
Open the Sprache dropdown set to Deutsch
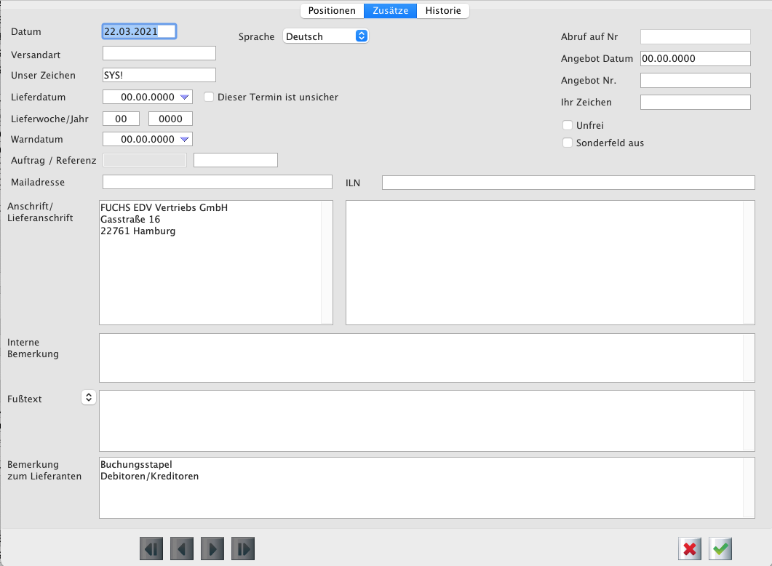(325, 36)
